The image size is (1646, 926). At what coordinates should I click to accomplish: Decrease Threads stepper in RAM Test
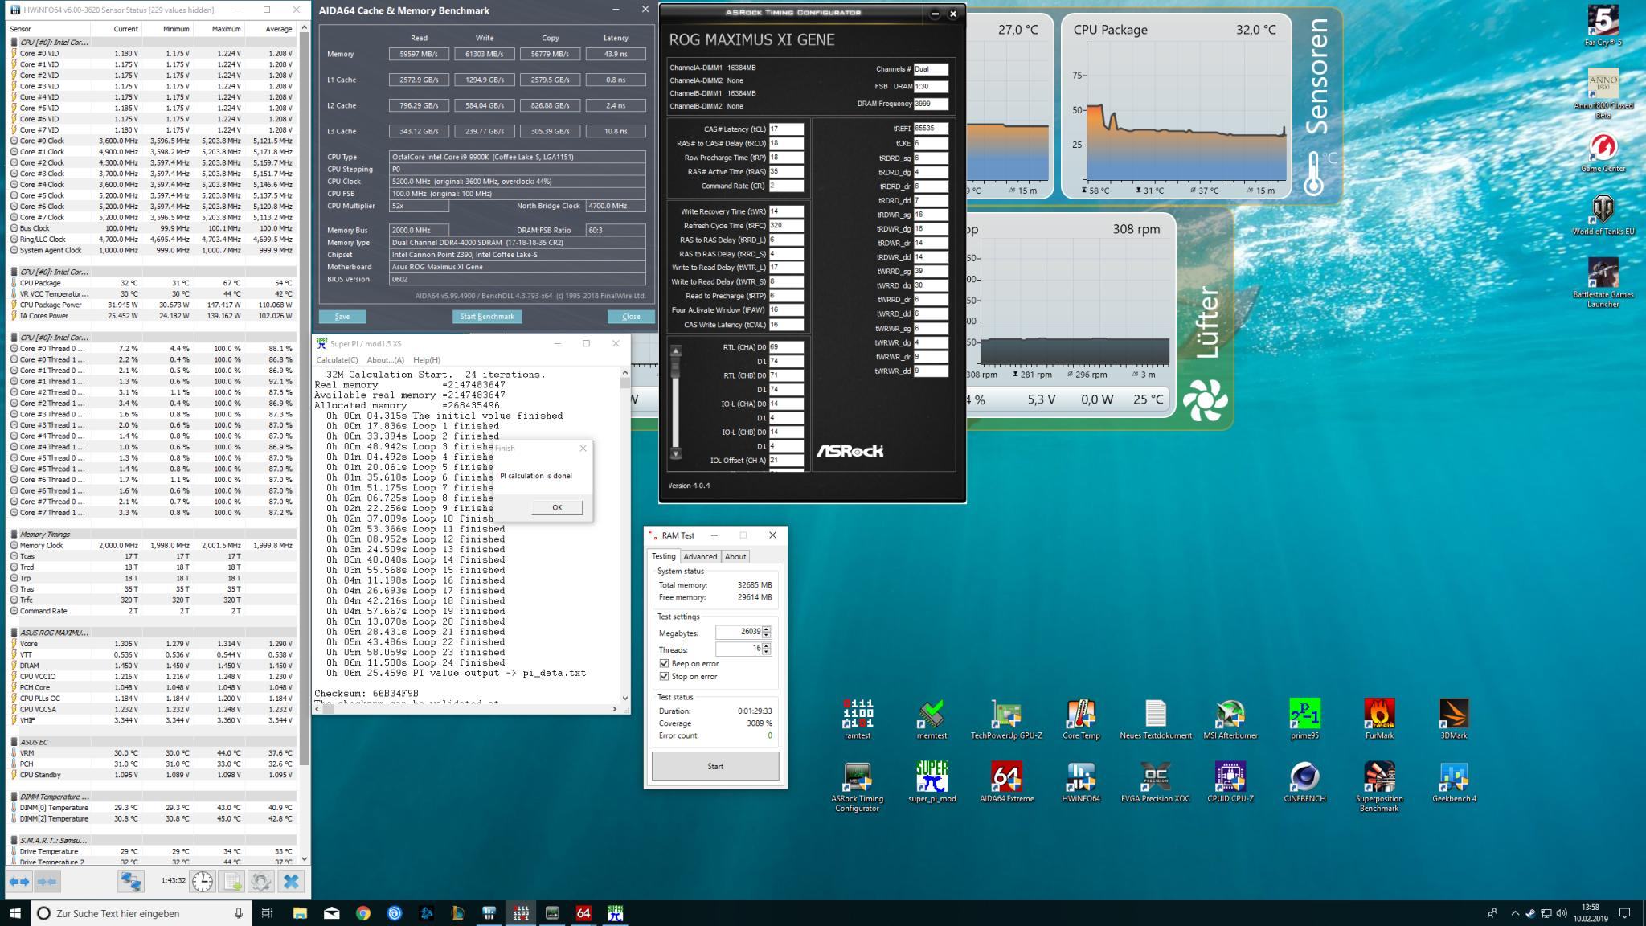(767, 652)
